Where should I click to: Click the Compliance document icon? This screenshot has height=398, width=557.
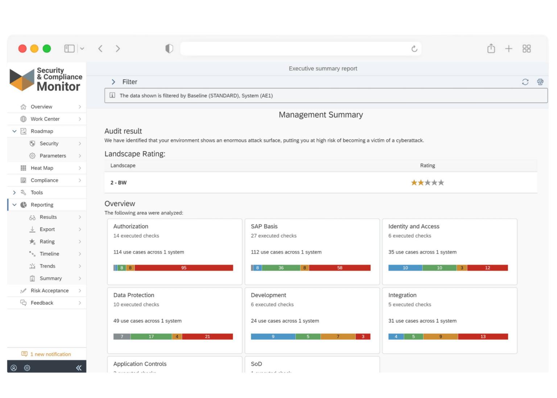(x=23, y=180)
